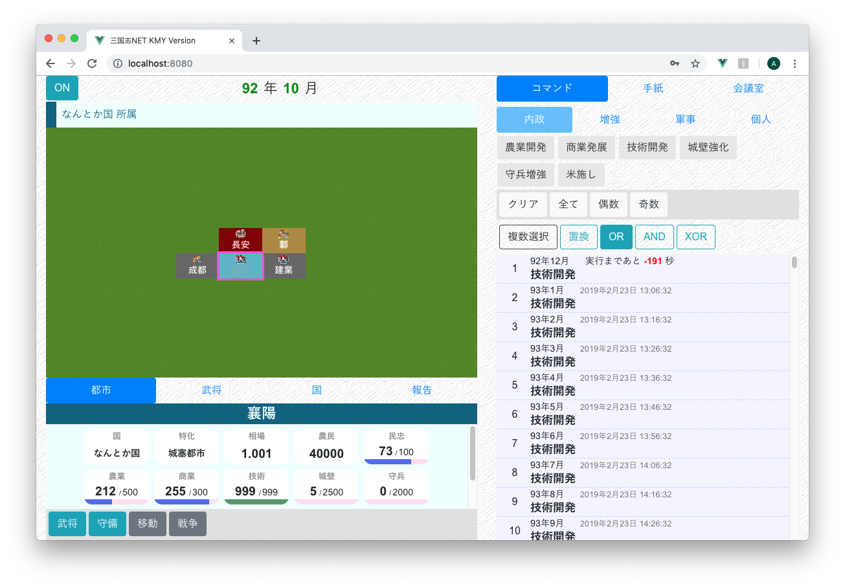The height and width of the screenshot is (588, 845).
Task: Select all slots with 全て
Action: pos(569,205)
